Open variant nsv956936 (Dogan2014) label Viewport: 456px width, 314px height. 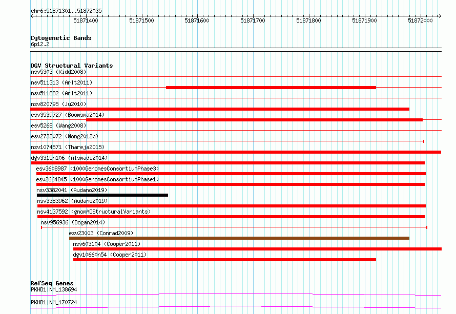pos(73,222)
